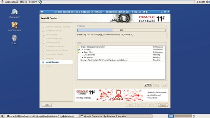Select the Product Languages step
Image resolution: width=210 pixels, height=118 pixels.
(x=54, y=39)
